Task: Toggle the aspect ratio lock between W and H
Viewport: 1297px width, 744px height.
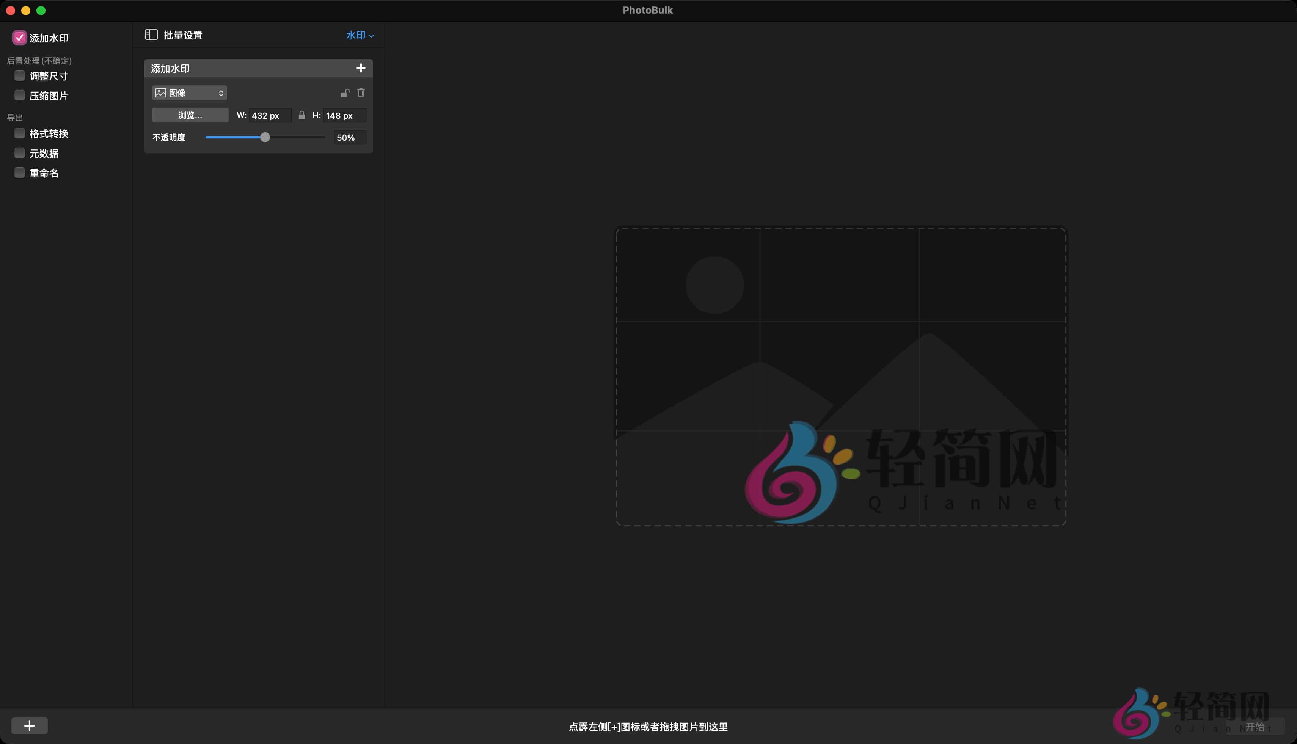Action: tap(302, 116)
